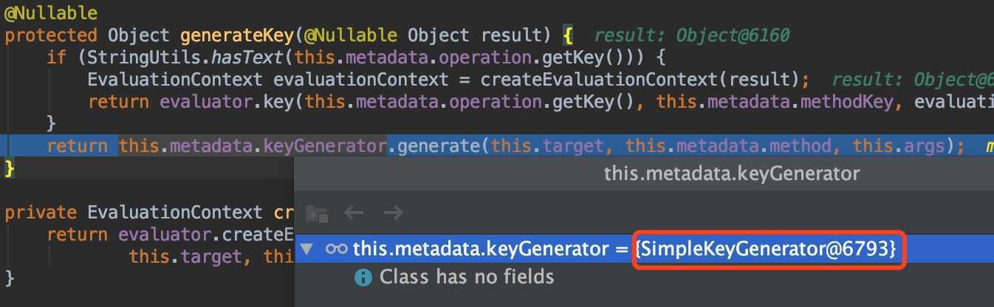Image resolution: width=994 pixels, height=307 pixels.
Task: Click the yellow closing brace of generateKey
Action: point(10,168)
